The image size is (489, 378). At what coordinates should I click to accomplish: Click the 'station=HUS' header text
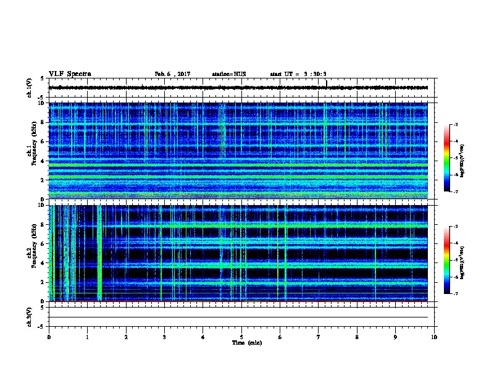click(229, 74)
